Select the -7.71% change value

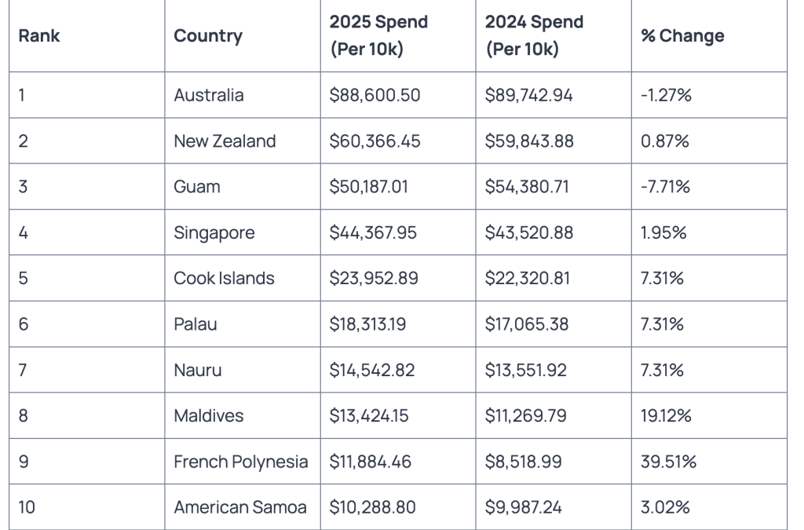pos(665,187)
